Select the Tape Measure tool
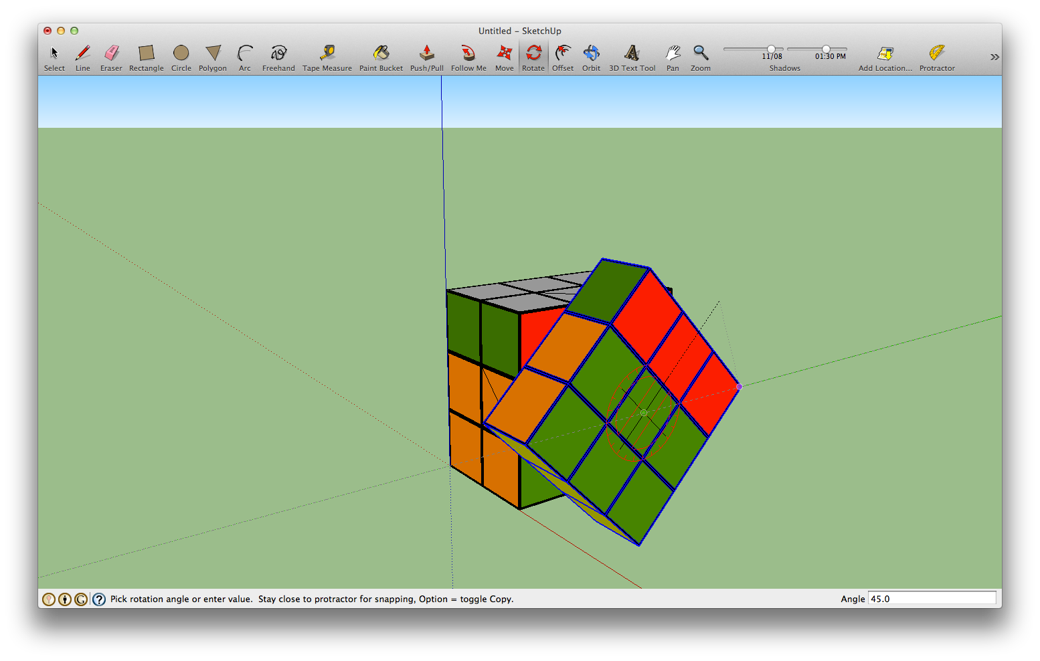1040x661 pixels. pyautogui.click(x=327, y=54)
